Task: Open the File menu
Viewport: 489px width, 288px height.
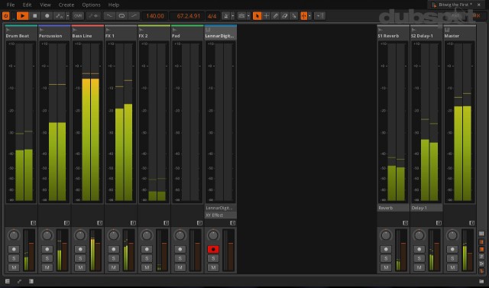Action: point(10,5)
